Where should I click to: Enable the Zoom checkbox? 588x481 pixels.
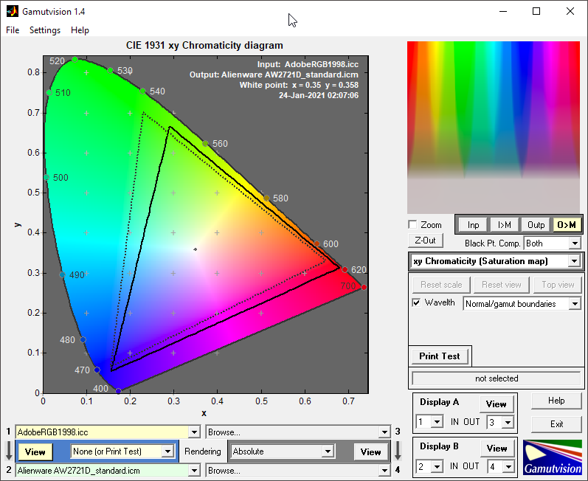(x=412, y=224)
